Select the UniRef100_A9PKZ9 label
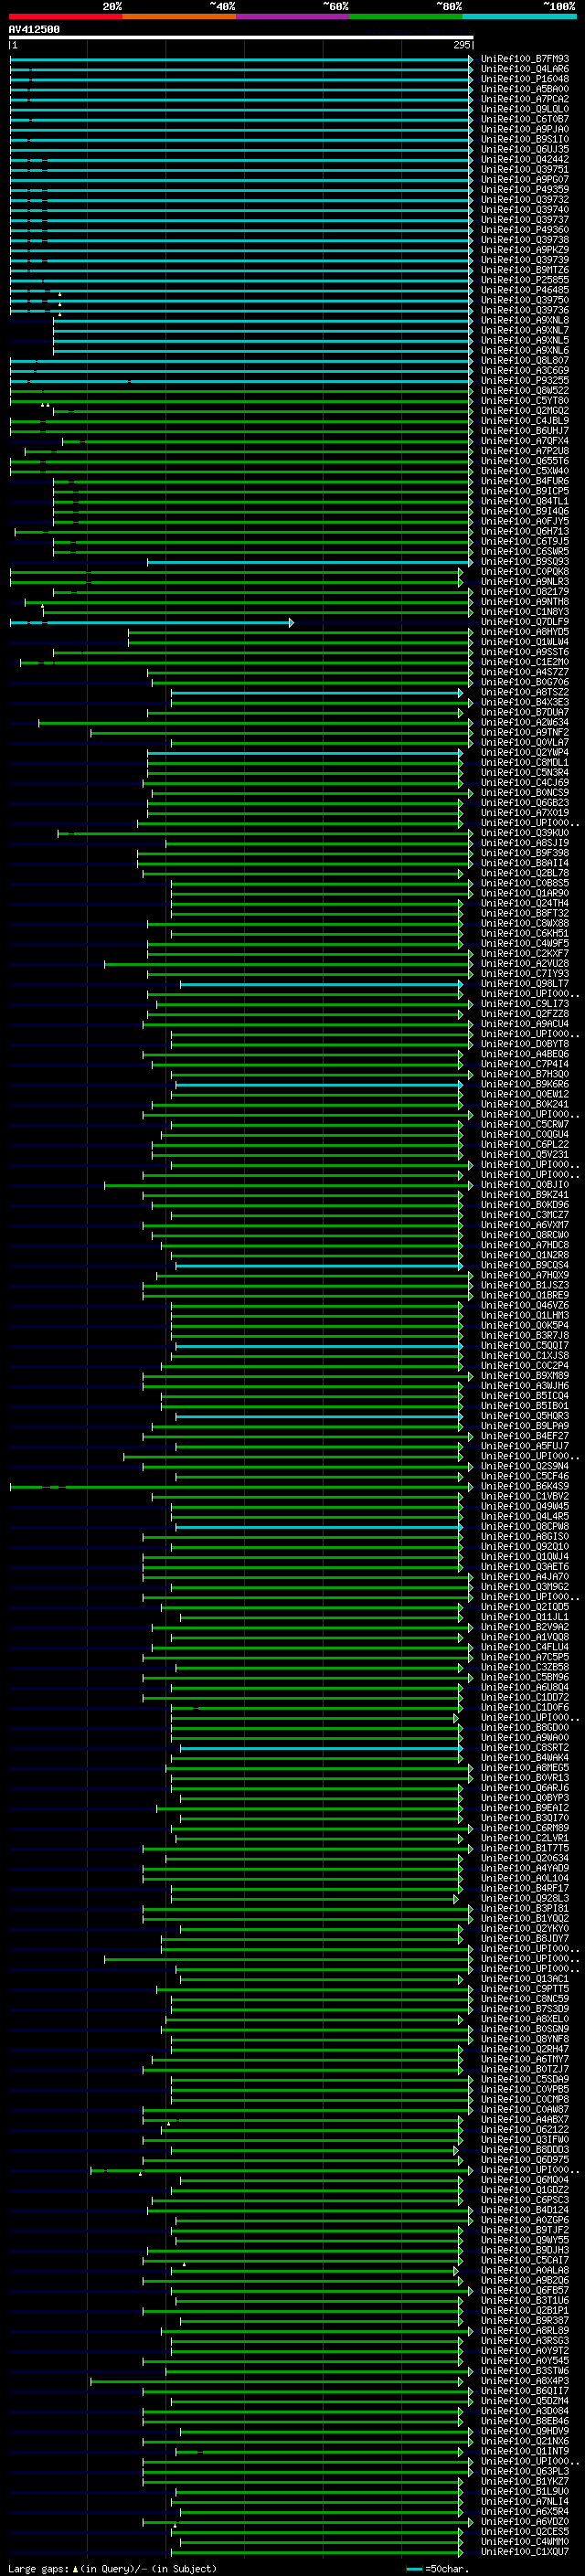Image resolution: width=585 pixels, height=2576 pixels. [525, 250]
